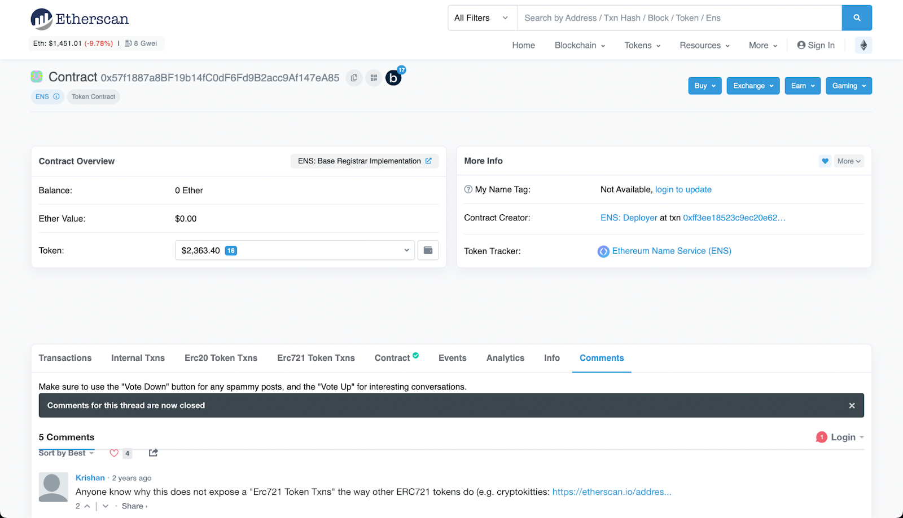
Task: Switch to the Internal Txns tab
Action: pyautogui.click(x=138, y=358)
